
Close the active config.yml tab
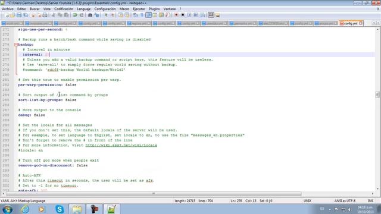pos(361,23)
